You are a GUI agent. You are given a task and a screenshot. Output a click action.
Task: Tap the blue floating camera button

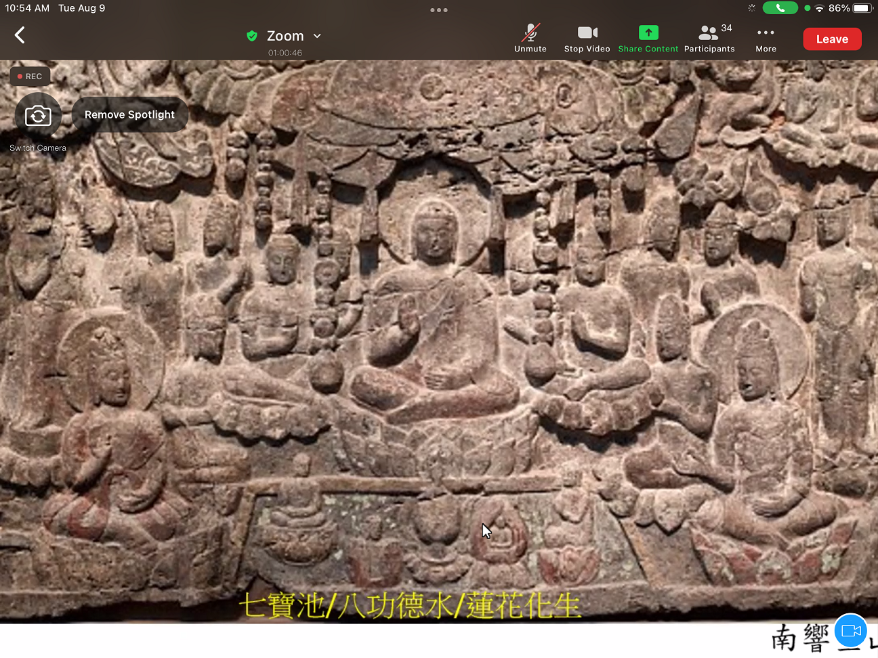pos(851,631)
